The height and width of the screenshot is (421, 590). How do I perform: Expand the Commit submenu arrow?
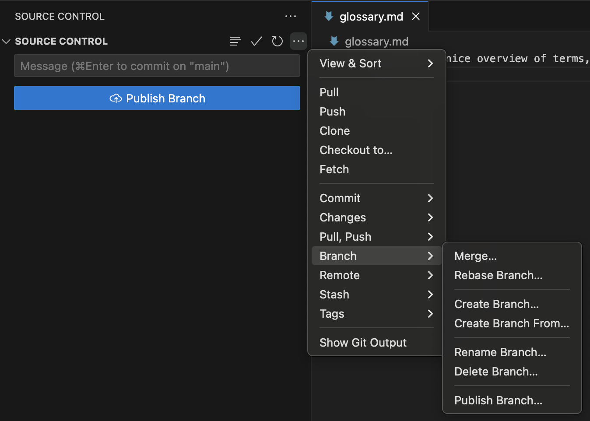click(430, 198)
